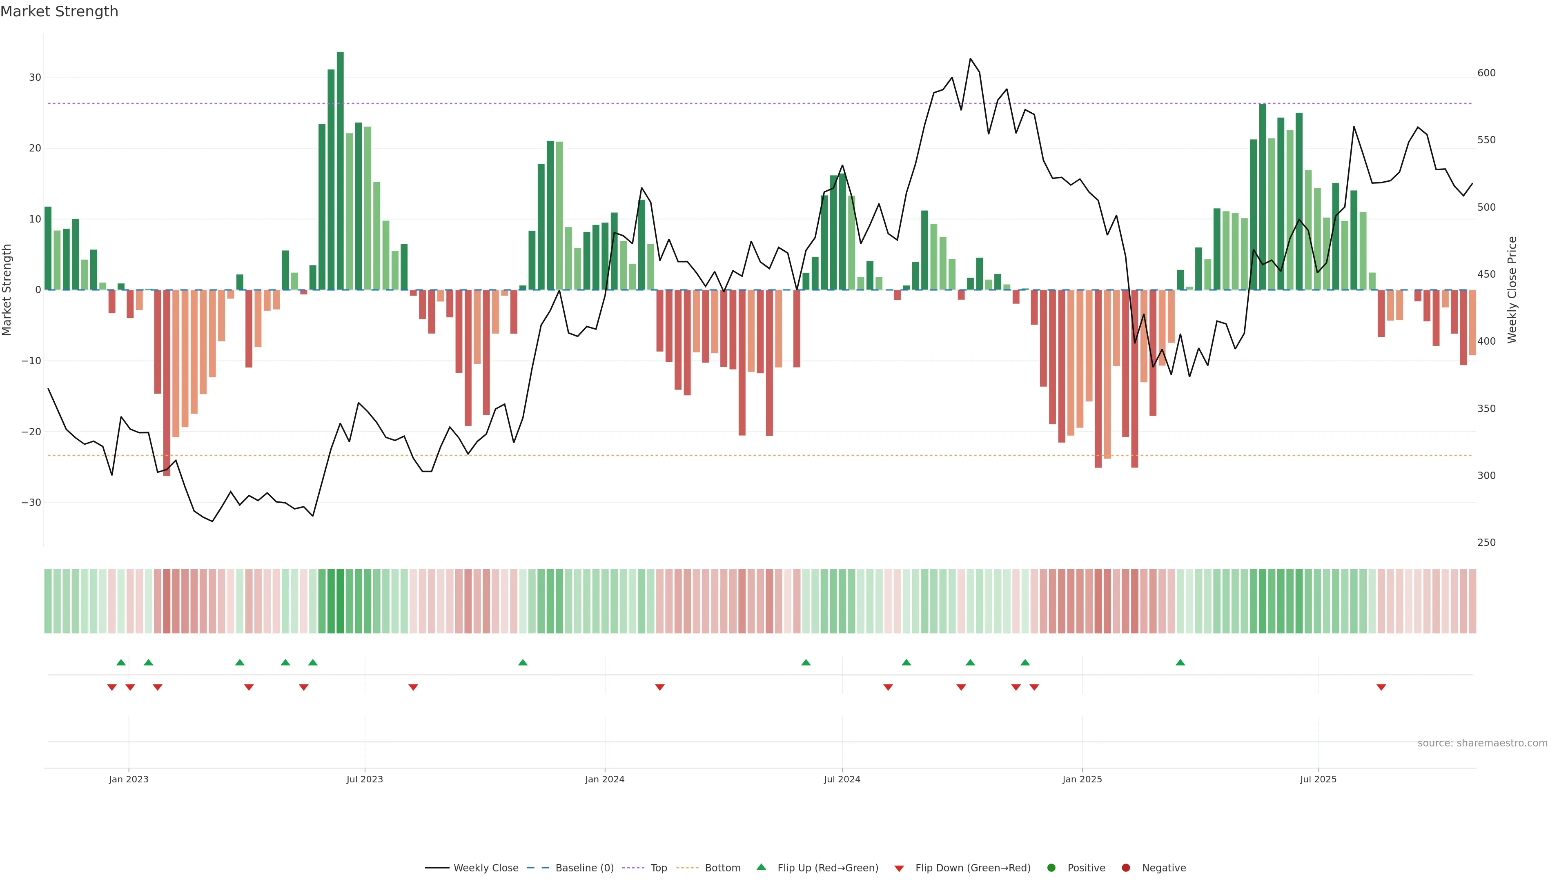This screenshot has width=1568, height=882.
Task: Click the Jan 2024 x-axis label
Action: pos(604,779)
